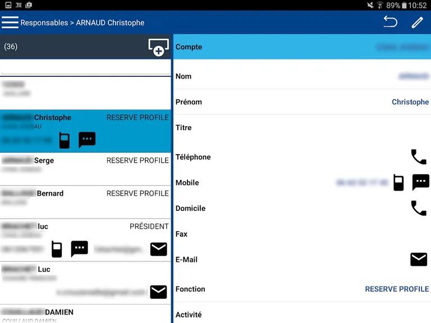Tap the Mobile SMS bubble icon in details

(x=420, y=182)
